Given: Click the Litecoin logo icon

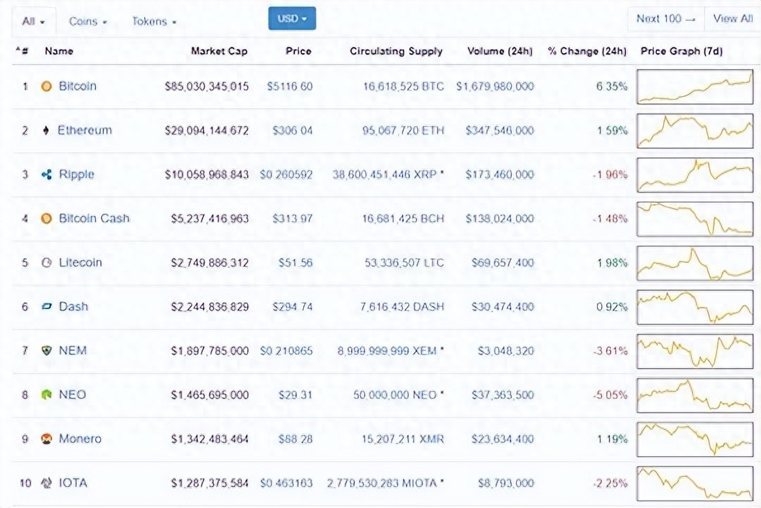Looking at the screenshot, I should [46, 263].
